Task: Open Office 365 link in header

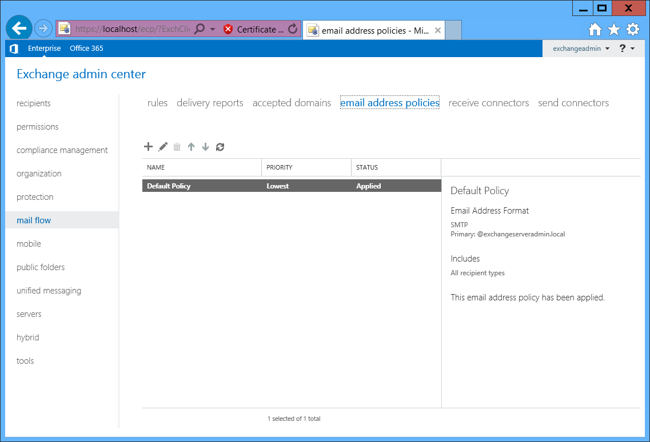Action: point(86,49)
